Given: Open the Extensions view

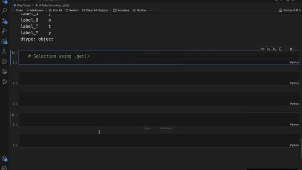Looking at the screenshot, I should [4, 41].
